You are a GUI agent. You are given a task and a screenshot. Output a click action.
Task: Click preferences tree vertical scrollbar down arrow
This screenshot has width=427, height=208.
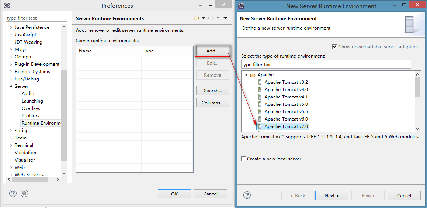[64, 173]
